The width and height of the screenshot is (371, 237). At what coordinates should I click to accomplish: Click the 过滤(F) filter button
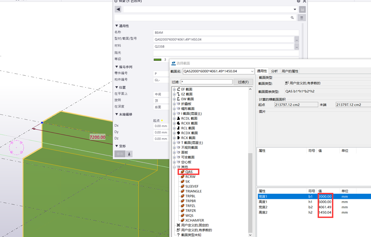(x=243, y=82)
